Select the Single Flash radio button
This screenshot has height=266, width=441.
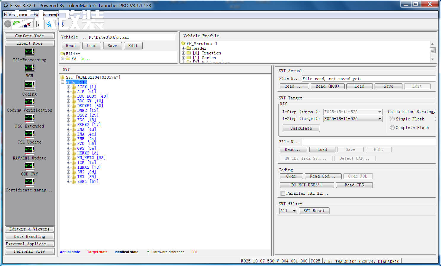392,119
